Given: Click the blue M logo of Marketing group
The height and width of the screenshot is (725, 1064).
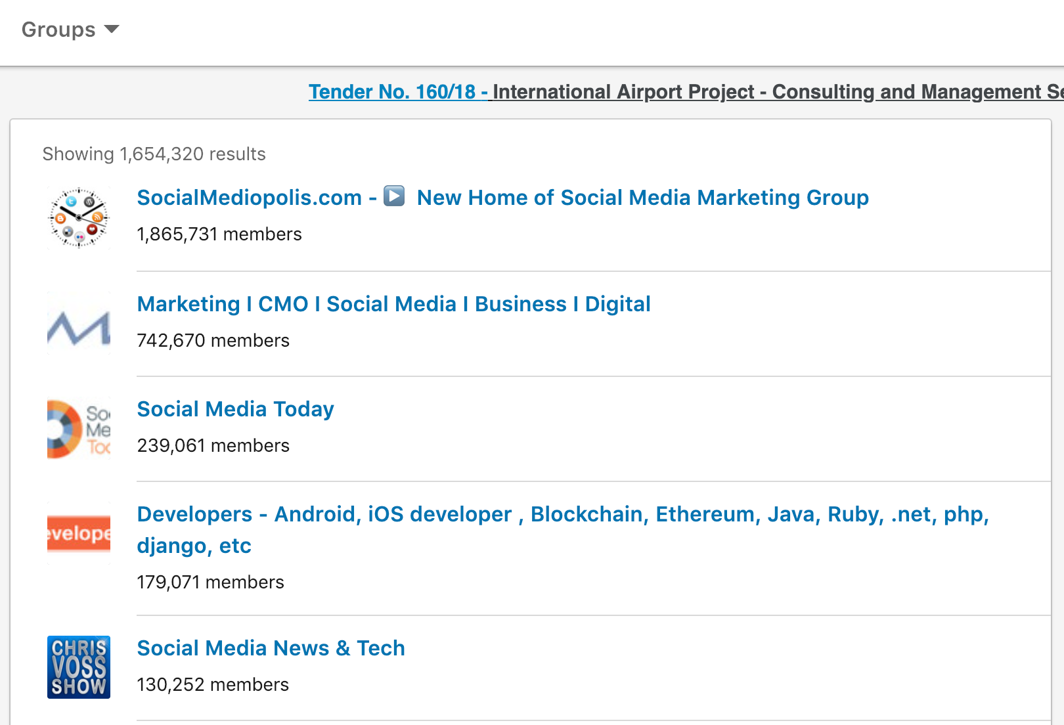Looking at the screenshot, I should click(x=79, y=324).
